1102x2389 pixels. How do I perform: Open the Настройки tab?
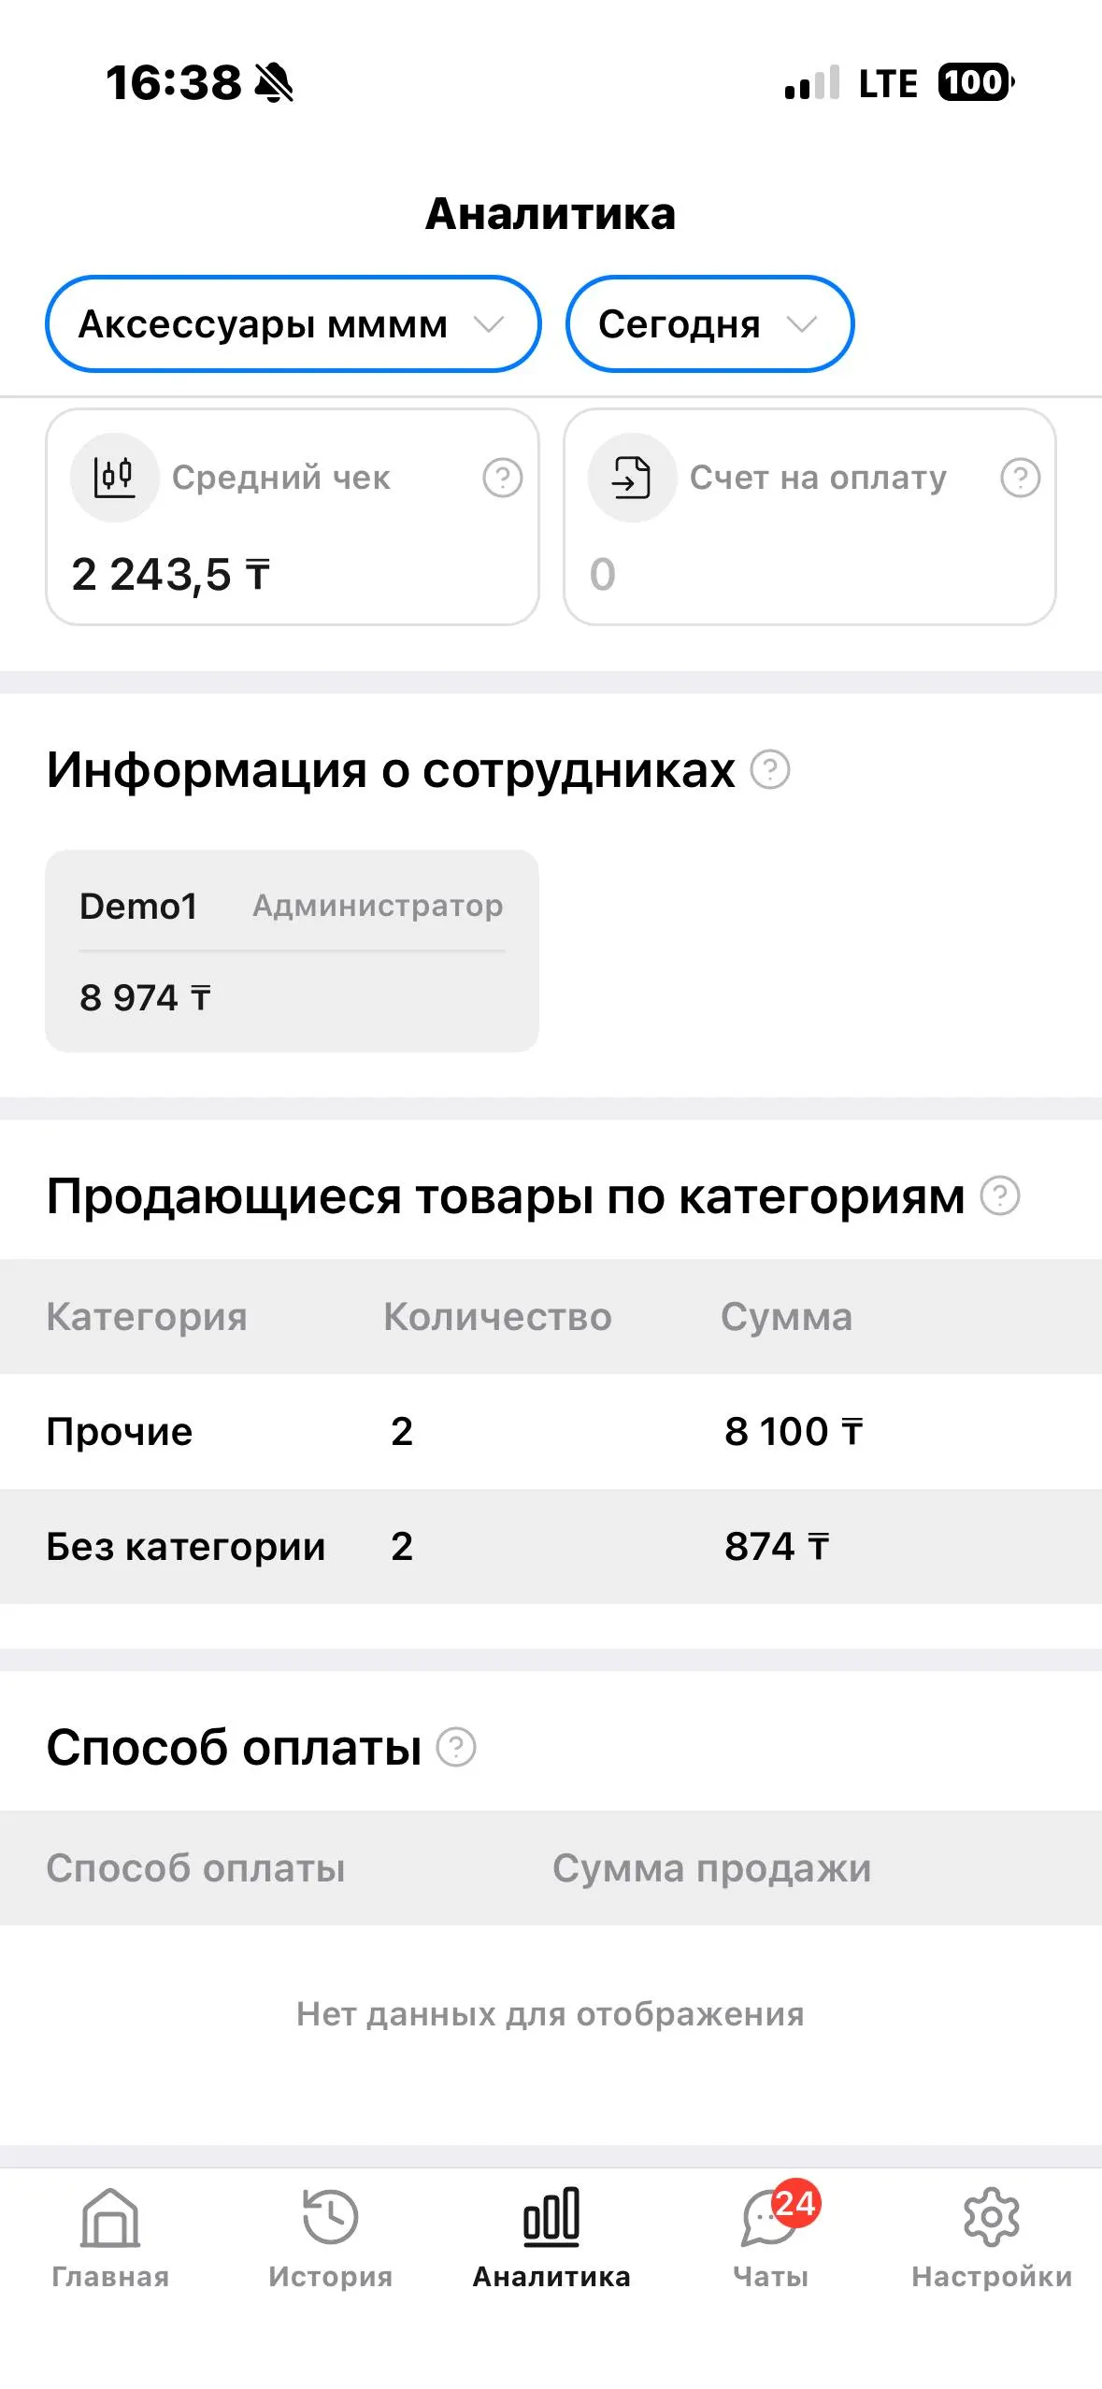tap(991, 2236)
